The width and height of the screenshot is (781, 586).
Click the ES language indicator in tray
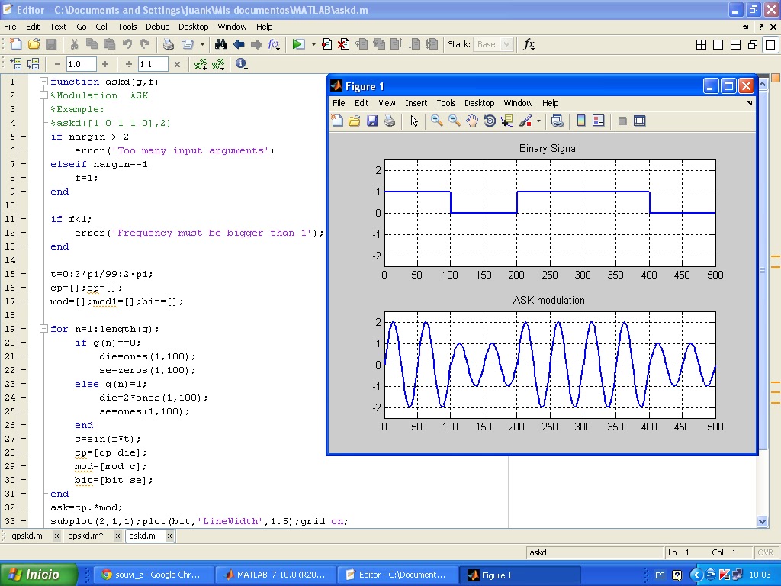point(660,575)
